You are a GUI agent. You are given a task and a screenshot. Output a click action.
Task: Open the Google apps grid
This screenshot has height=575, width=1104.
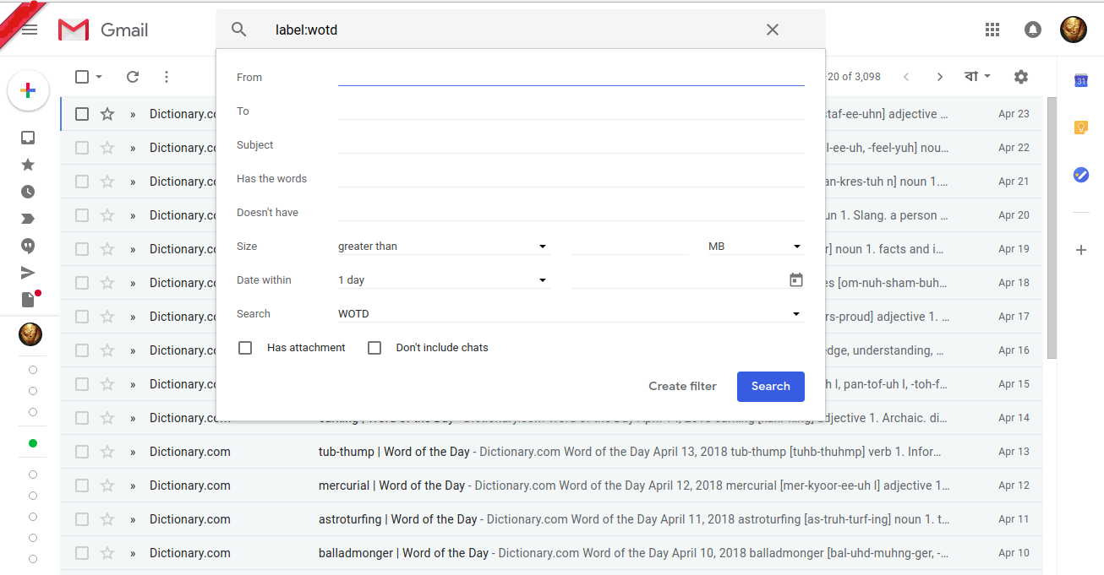point(992,30)
